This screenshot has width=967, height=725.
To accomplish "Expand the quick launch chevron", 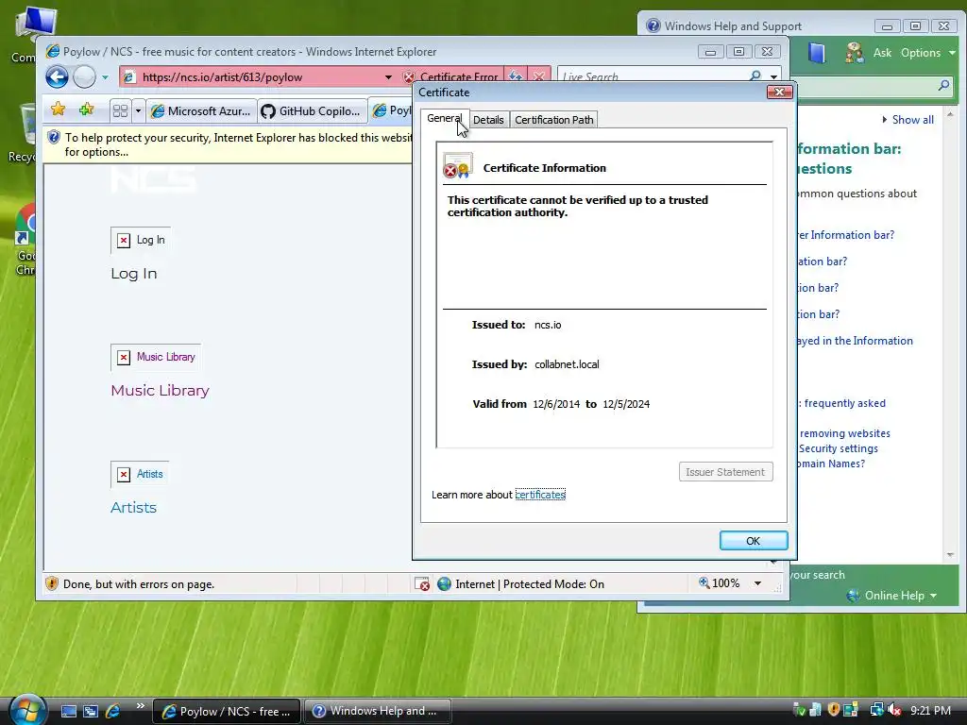I will pyautogui.click(x=140, y=706).
